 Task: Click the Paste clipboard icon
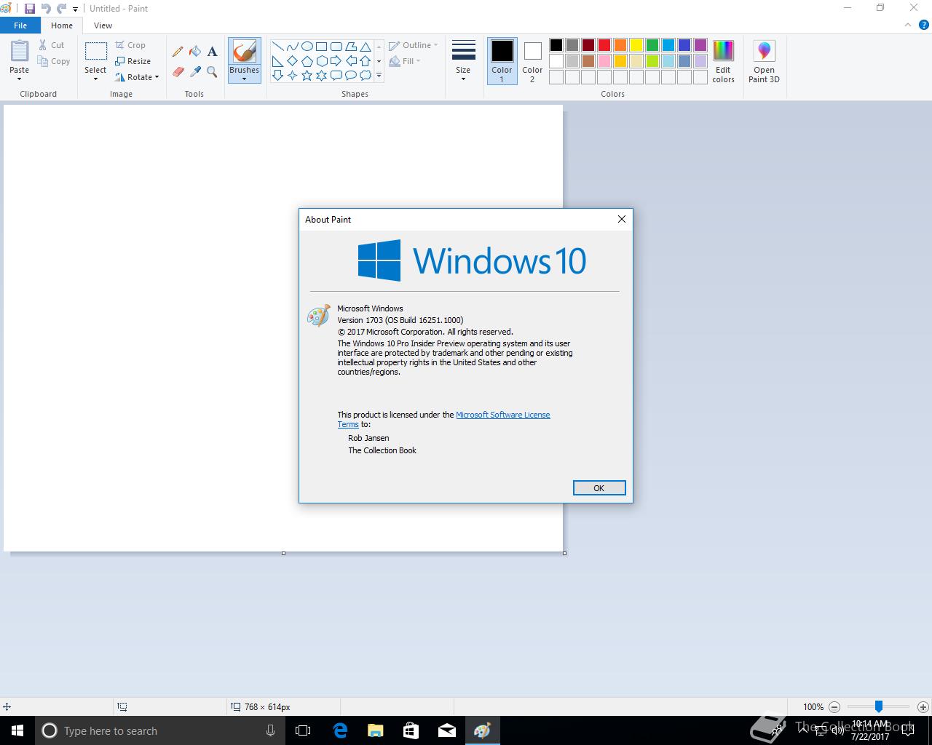(20, 52)
